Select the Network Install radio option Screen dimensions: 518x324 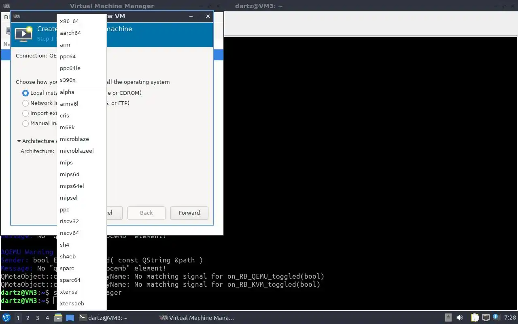(25, 103)
